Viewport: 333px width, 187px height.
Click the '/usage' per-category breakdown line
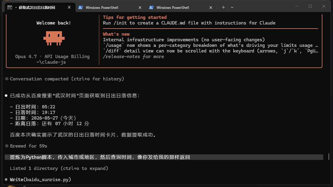point(210,45)
